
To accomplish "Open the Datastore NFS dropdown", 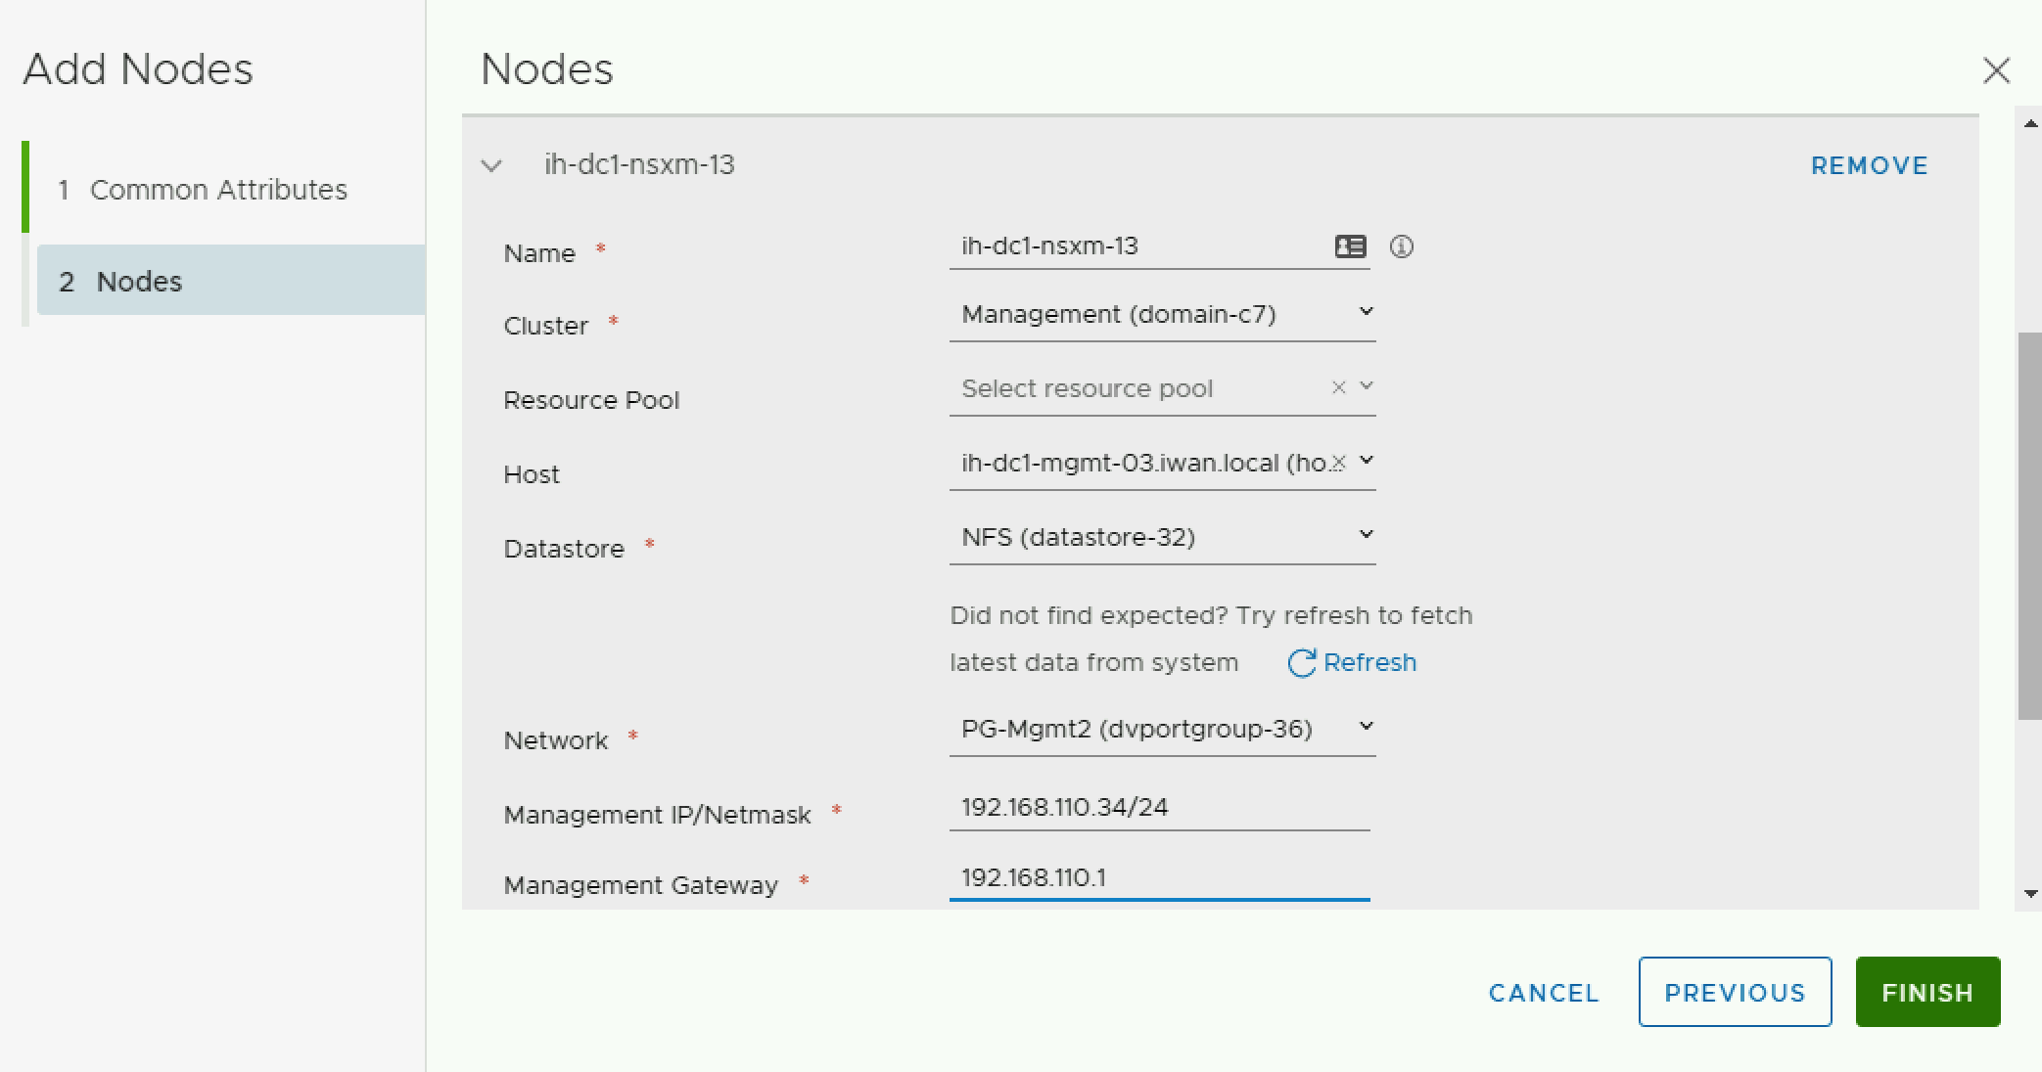I will pos(1367,536).
